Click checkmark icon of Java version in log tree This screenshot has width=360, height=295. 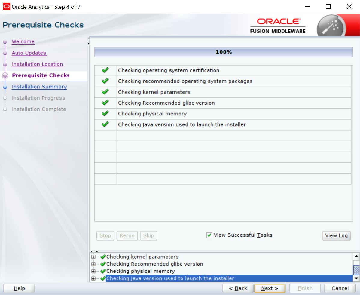click(103, 278)
